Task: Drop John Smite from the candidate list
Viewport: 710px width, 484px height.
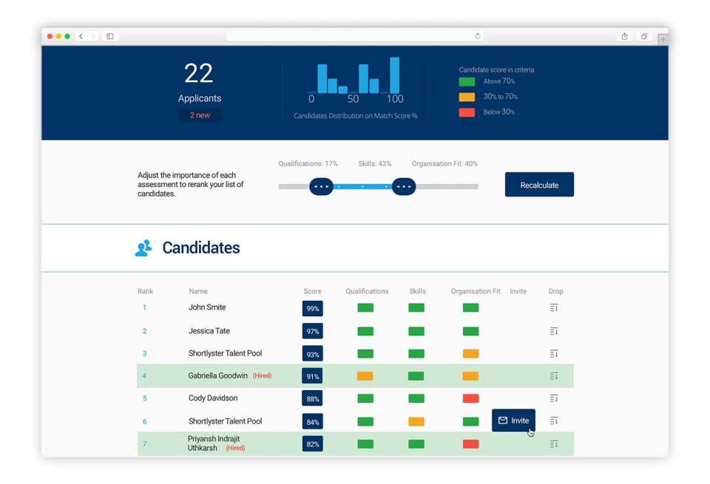Action: coord(554,308)
